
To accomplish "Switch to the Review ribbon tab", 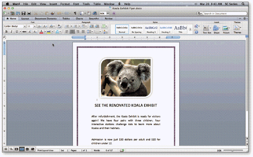I will coord(108,18).
